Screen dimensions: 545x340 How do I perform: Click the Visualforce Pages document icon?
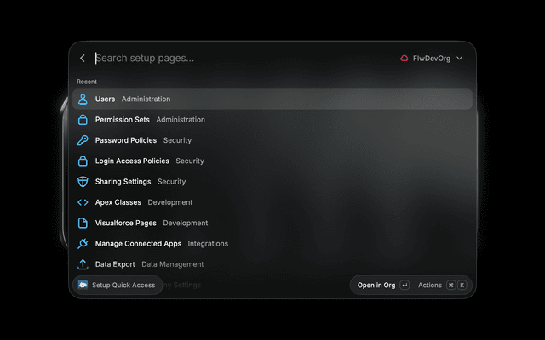(83, 223)
